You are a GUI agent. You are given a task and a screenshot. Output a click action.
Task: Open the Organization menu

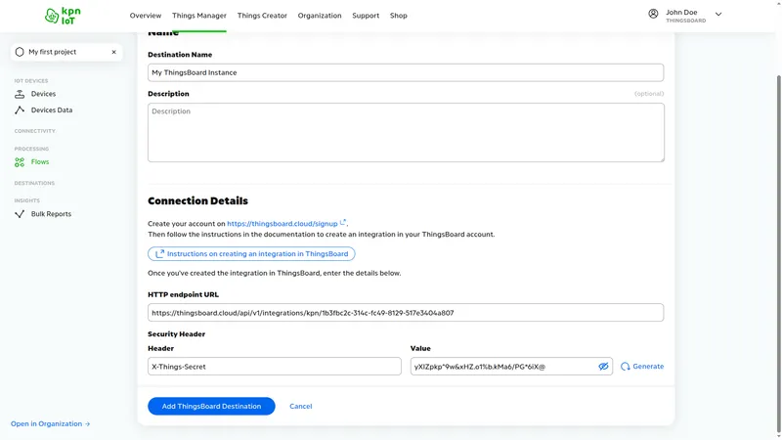click(x=320, y=16)
